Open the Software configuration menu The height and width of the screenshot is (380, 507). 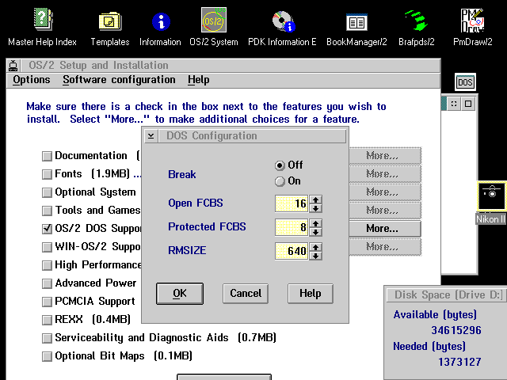click(x=119, y=80)
